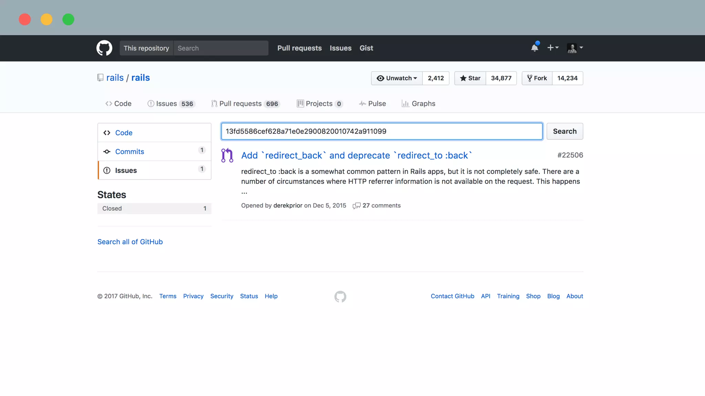Image resolution: width=705 pixels, height=396 pixels.
Task: Focus the commit hash search field
Action: click(x=381, y=131)
